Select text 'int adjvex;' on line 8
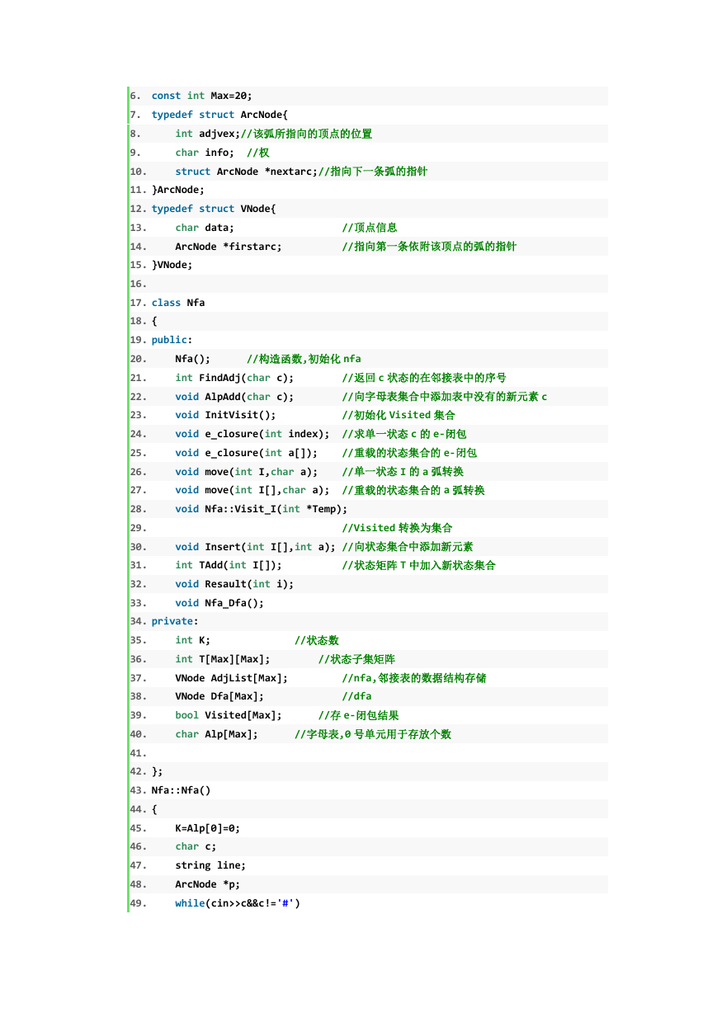 click(x=207, y=134)
